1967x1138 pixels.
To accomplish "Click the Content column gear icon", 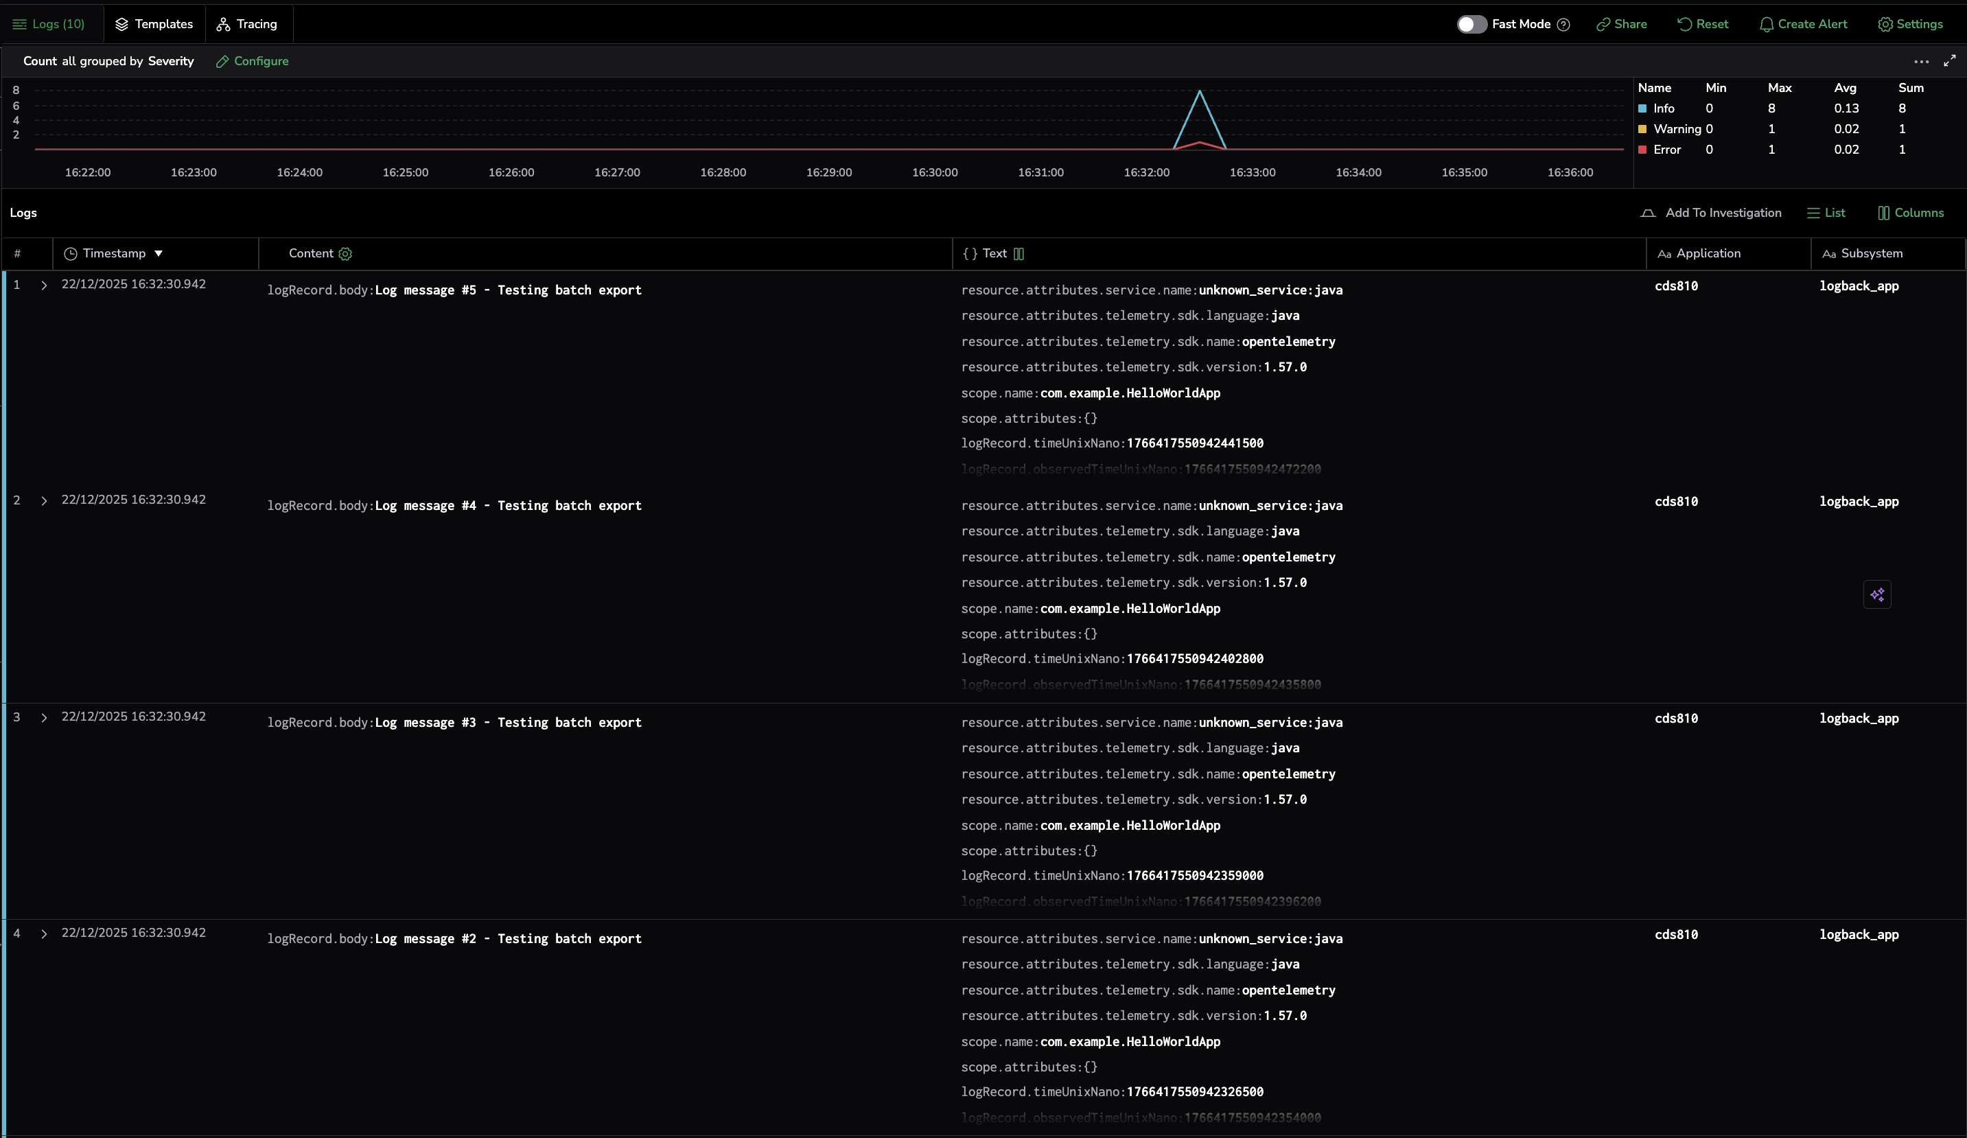I will pos(345,254).
